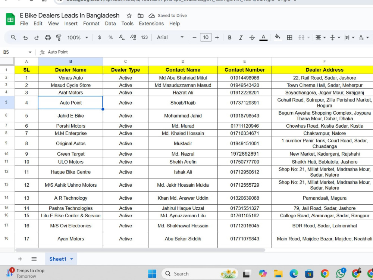Format as currency with dollar icon
373x280 pixels.
coord(100,38)
